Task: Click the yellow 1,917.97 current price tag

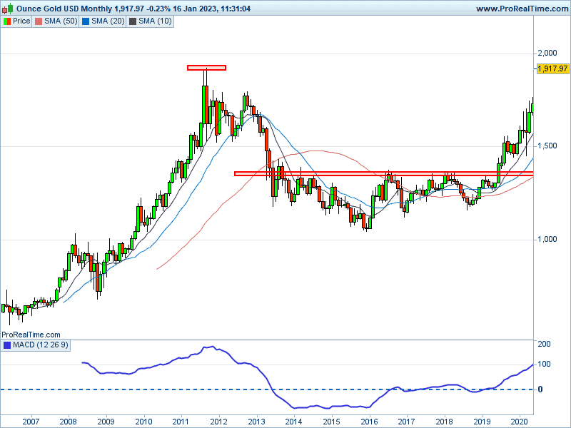Action: (x=552, y=68)
